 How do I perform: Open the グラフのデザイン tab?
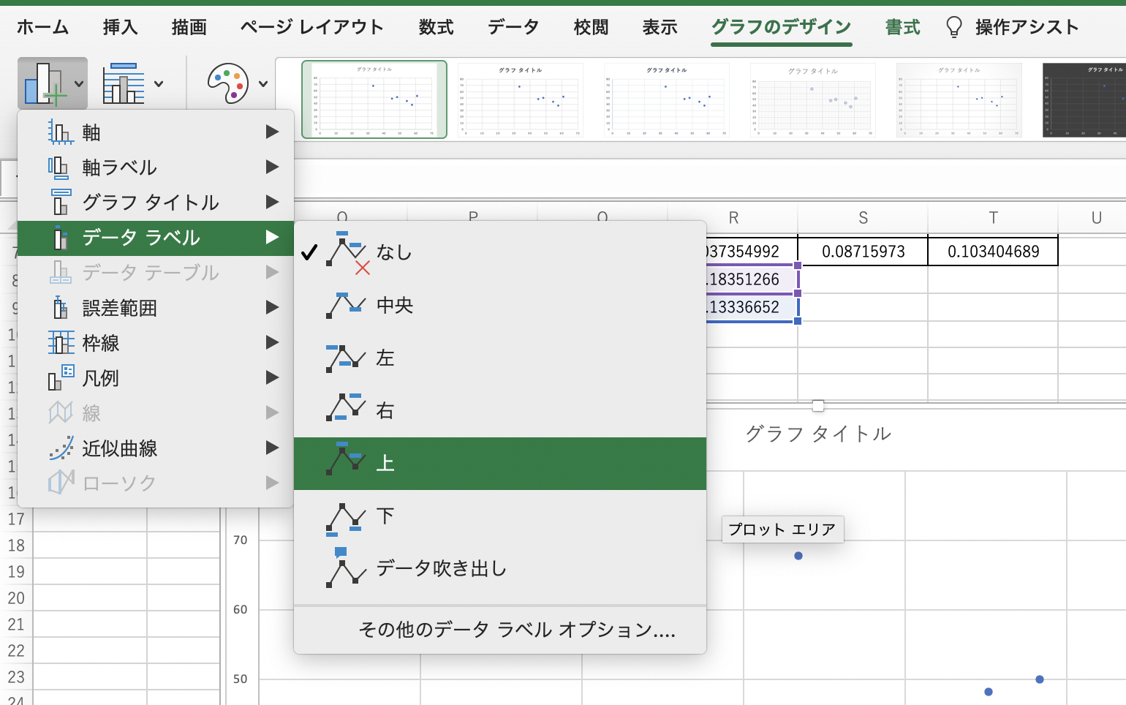click(782, 27)
